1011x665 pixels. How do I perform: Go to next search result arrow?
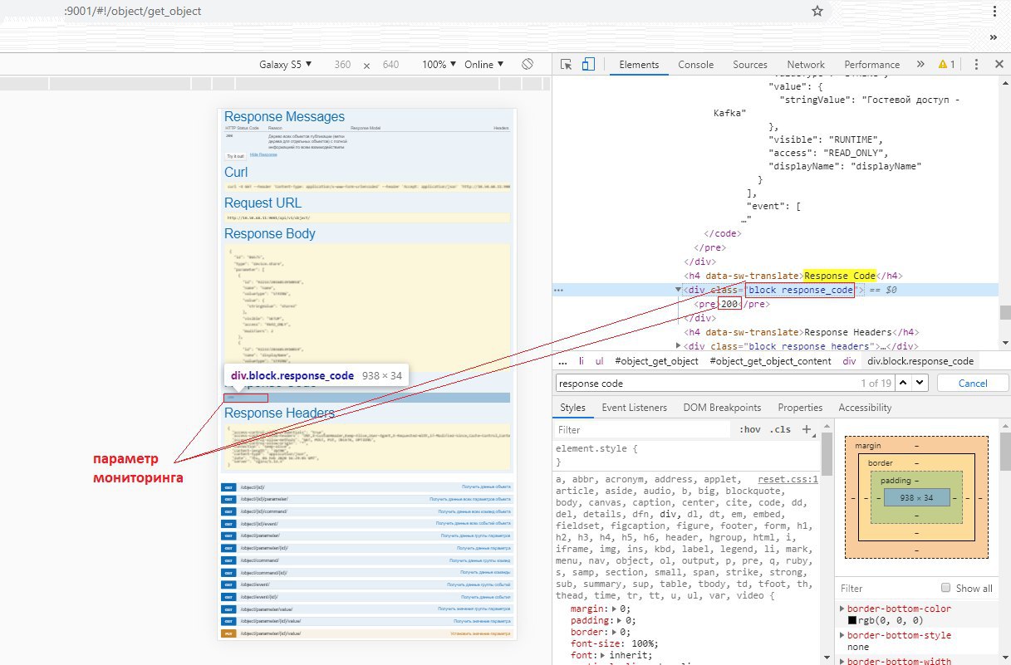[920, 383]
